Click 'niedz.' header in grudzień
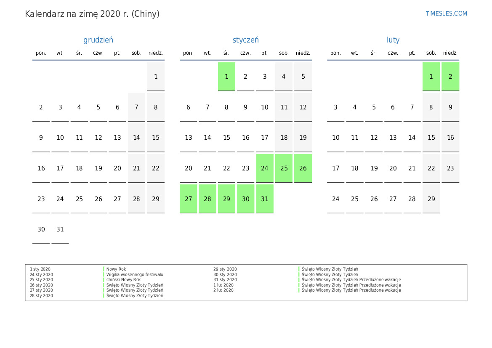492x348 pixels. pos(156,53)
